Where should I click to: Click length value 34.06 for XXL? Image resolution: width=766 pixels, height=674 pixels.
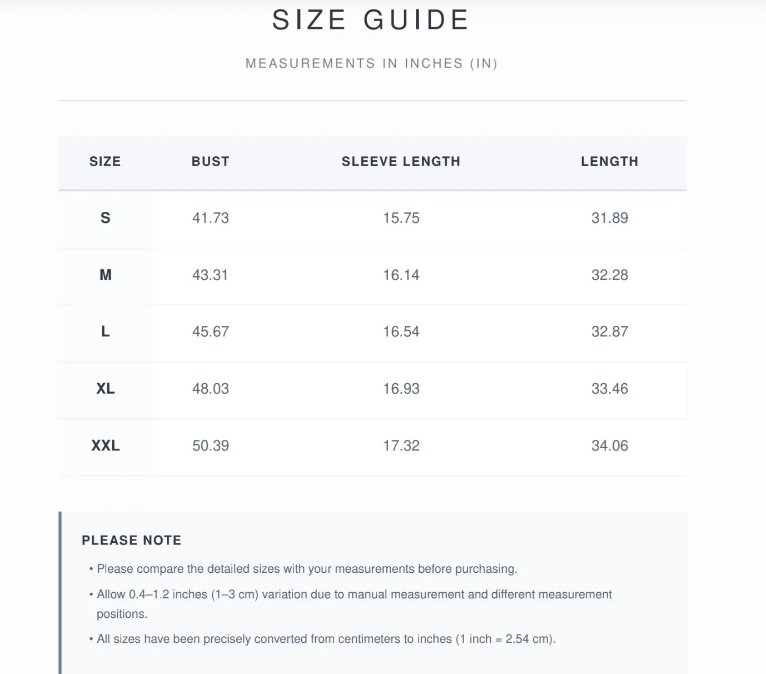[x=610, y=445]
